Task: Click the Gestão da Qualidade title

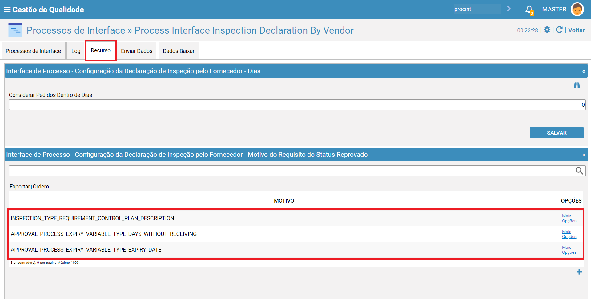Action: pos(48,10)
